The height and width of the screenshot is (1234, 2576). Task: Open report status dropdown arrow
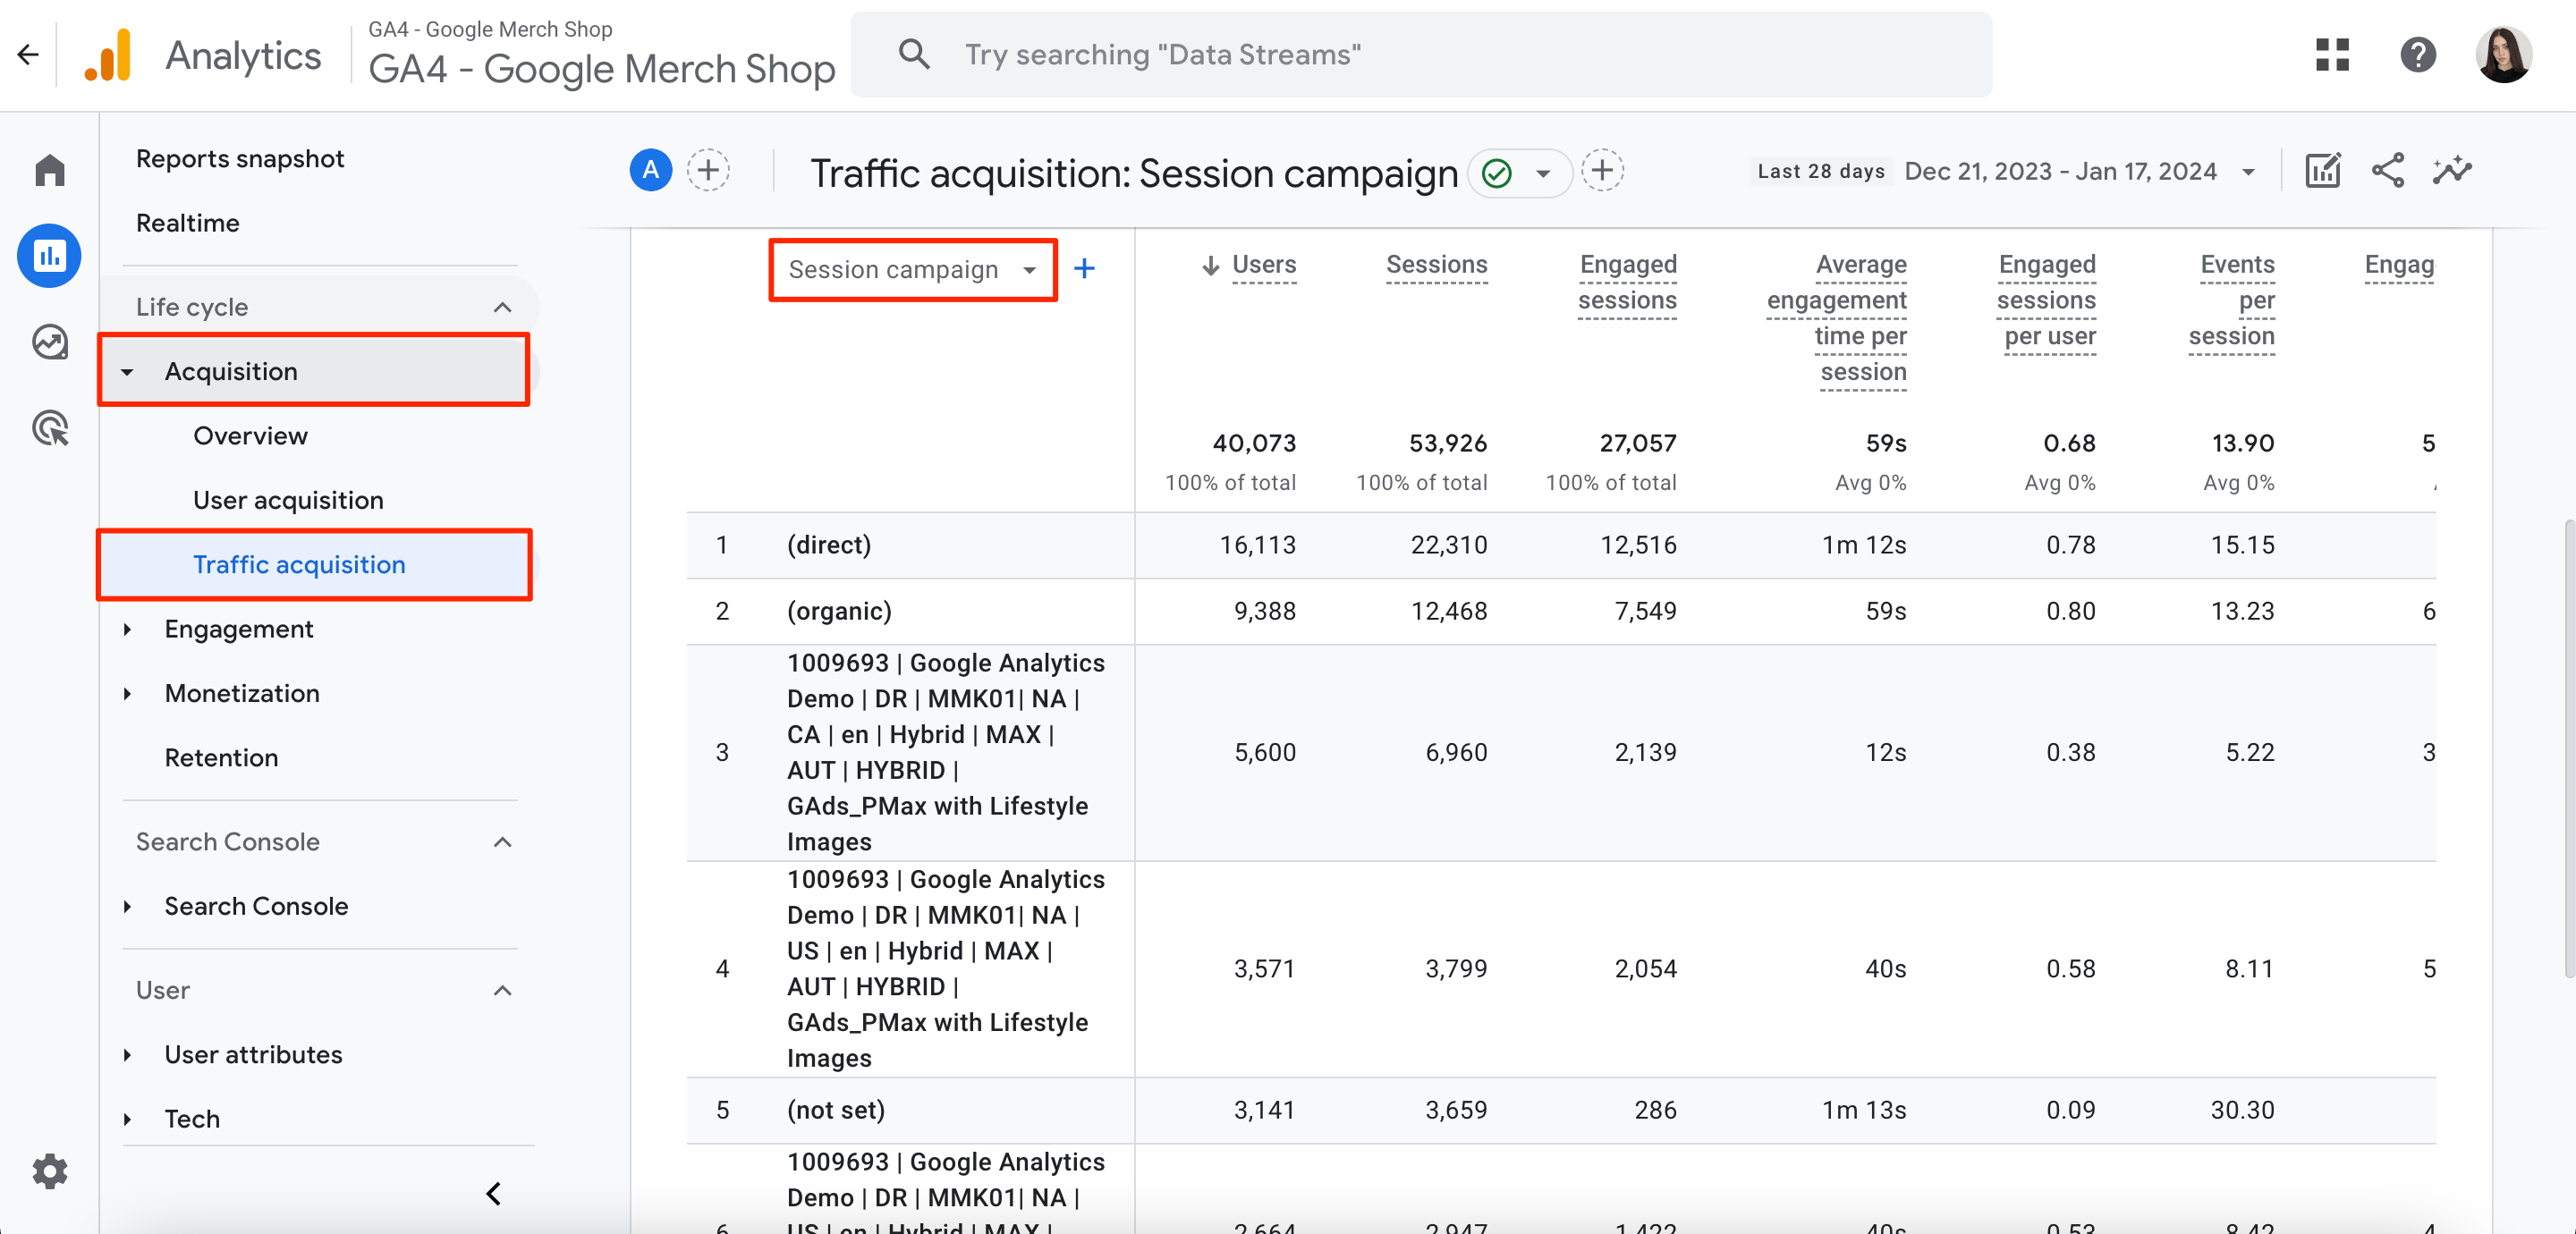tap(1543, 173)
